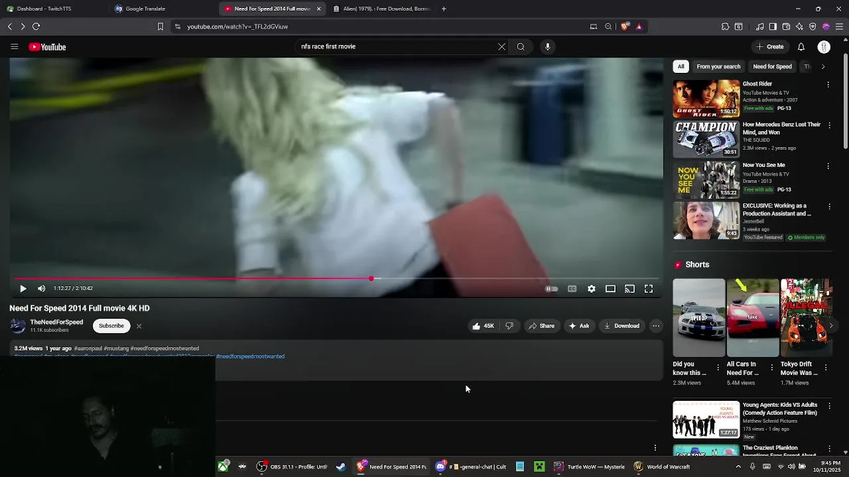Open options for Young Agents video

pyautogui.click(x=828, y=405)
